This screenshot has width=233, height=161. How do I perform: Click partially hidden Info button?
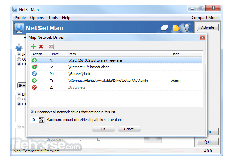coord(213,132)
